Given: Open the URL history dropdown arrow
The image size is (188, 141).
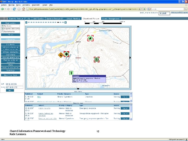Looking at the screenshot, I should 142,9.
